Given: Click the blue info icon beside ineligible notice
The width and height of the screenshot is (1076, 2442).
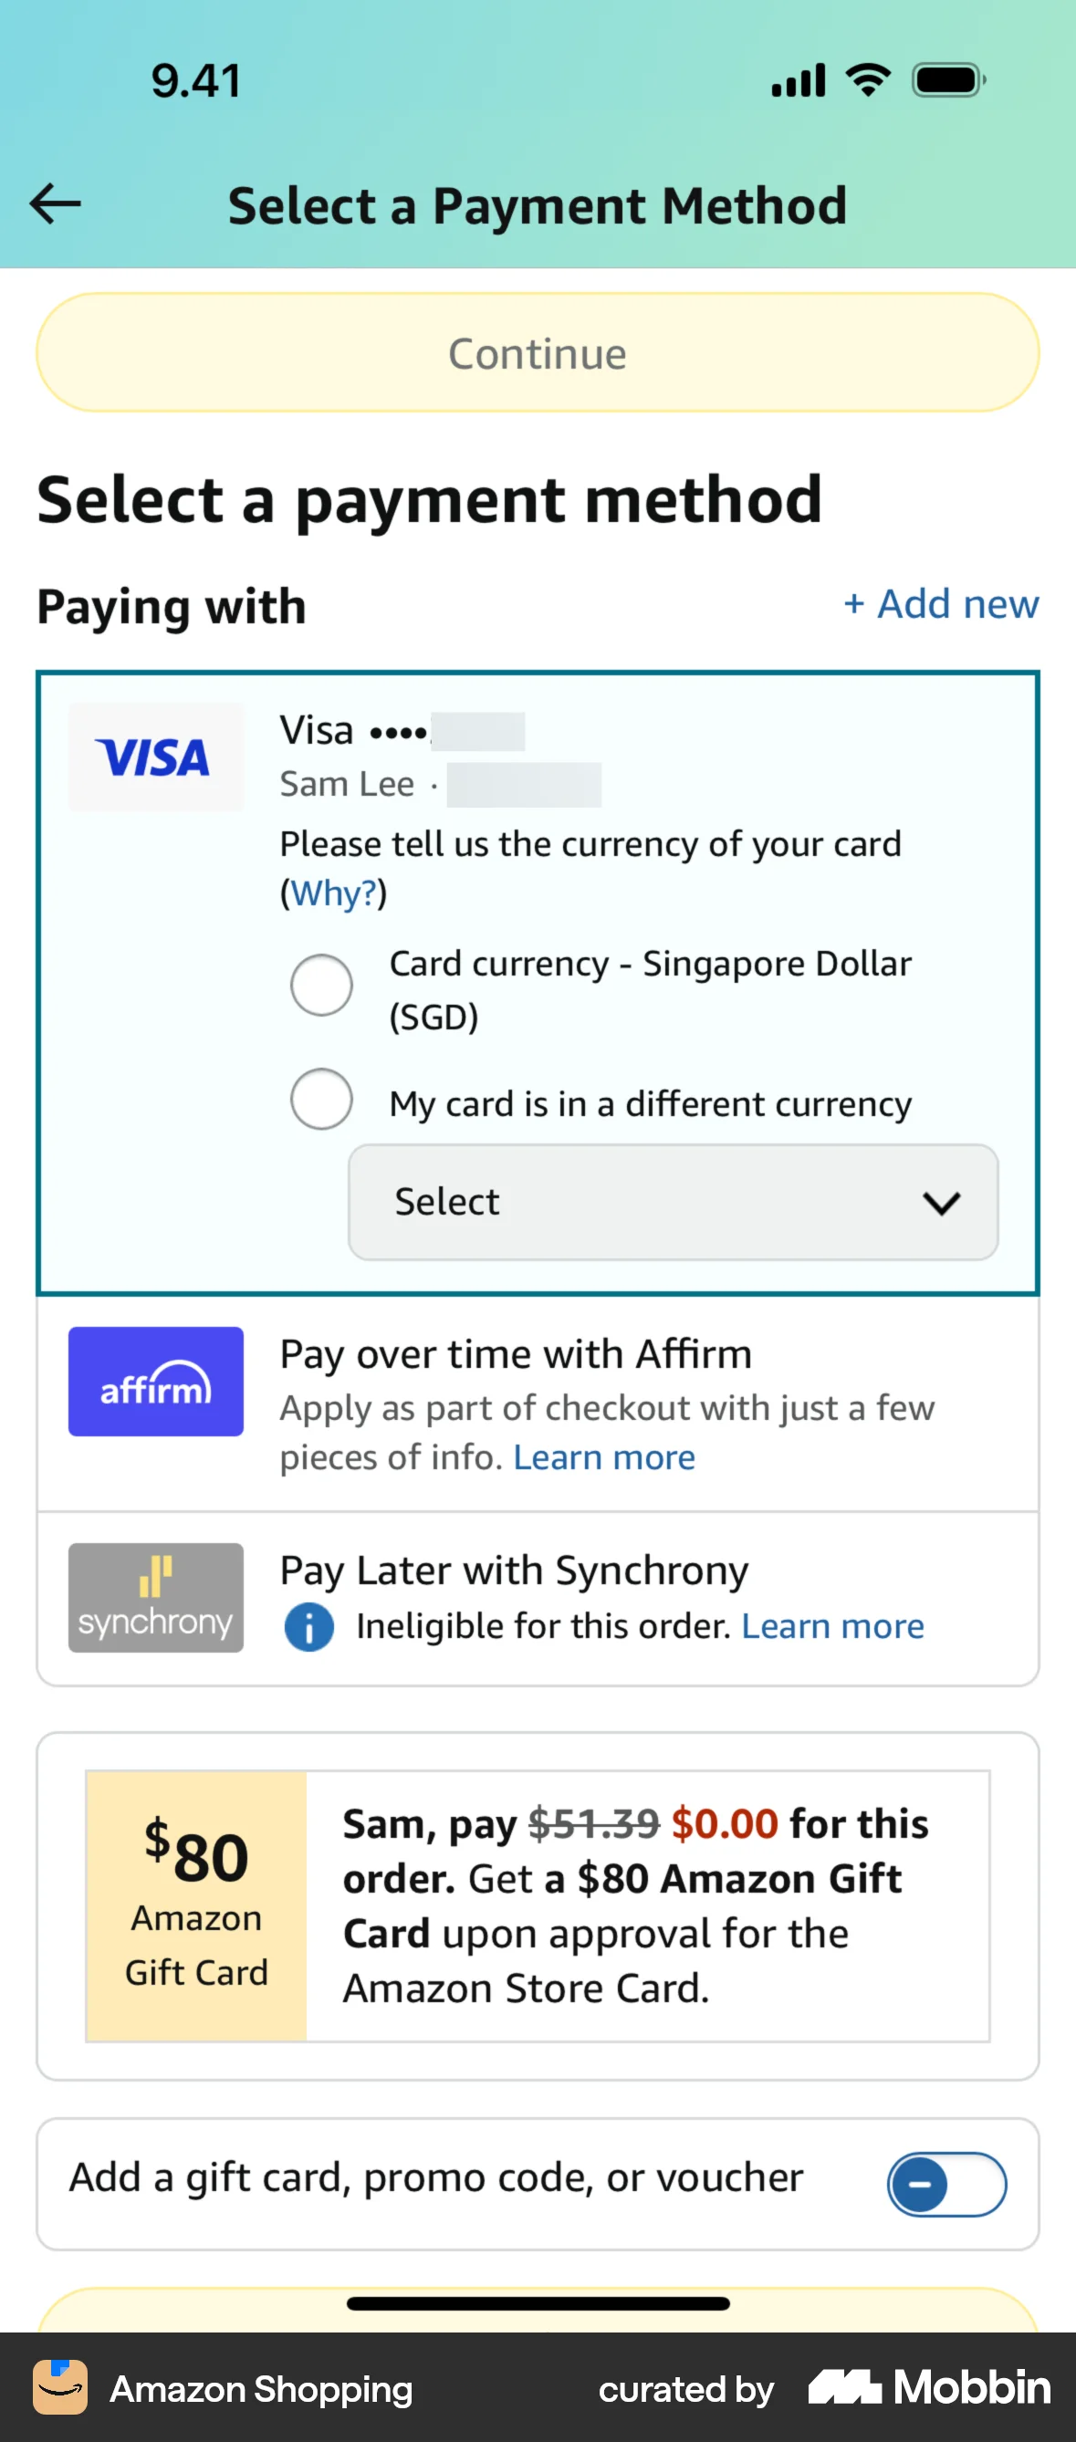Looking at the screenshot, I should click(308, 1626).
